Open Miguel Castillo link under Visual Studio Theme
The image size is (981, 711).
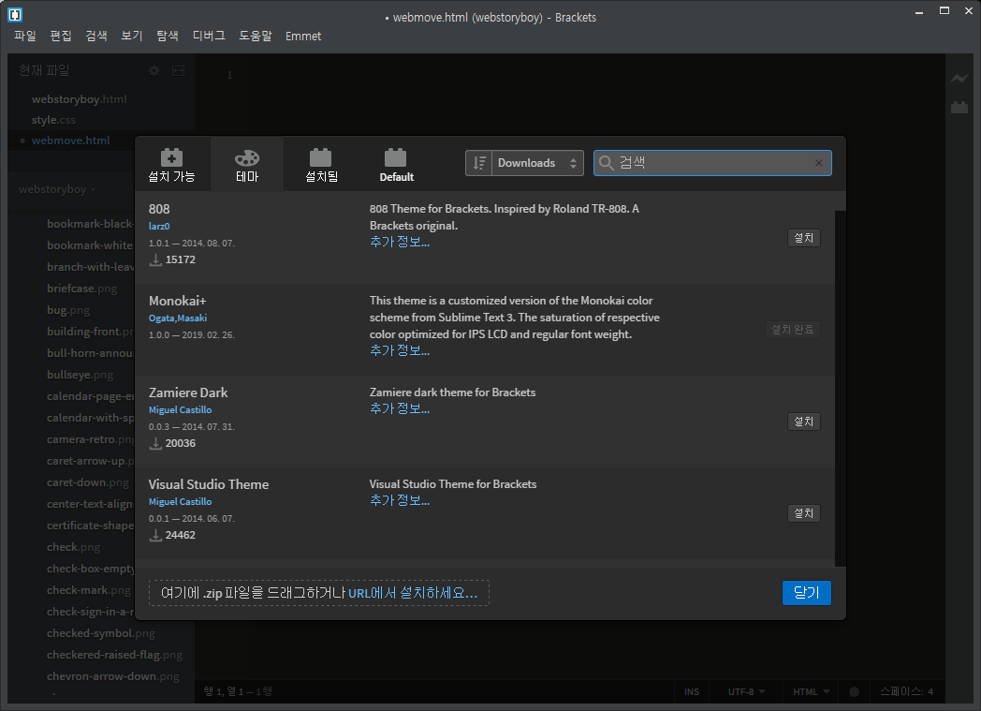(180, 502)
